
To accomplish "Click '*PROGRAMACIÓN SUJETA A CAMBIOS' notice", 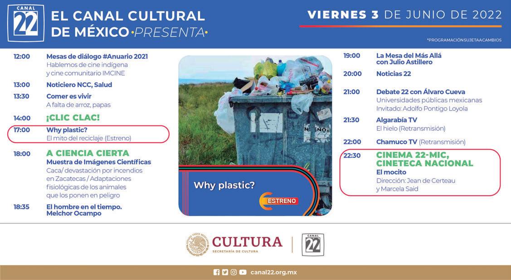I will coord(464,40).
